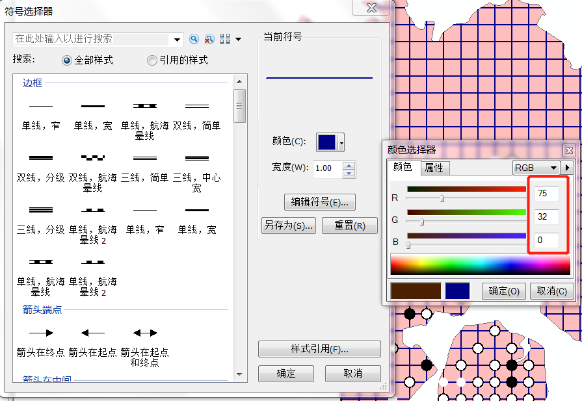Switch to the 颜色 tab in color selector

tap(403, 168)
